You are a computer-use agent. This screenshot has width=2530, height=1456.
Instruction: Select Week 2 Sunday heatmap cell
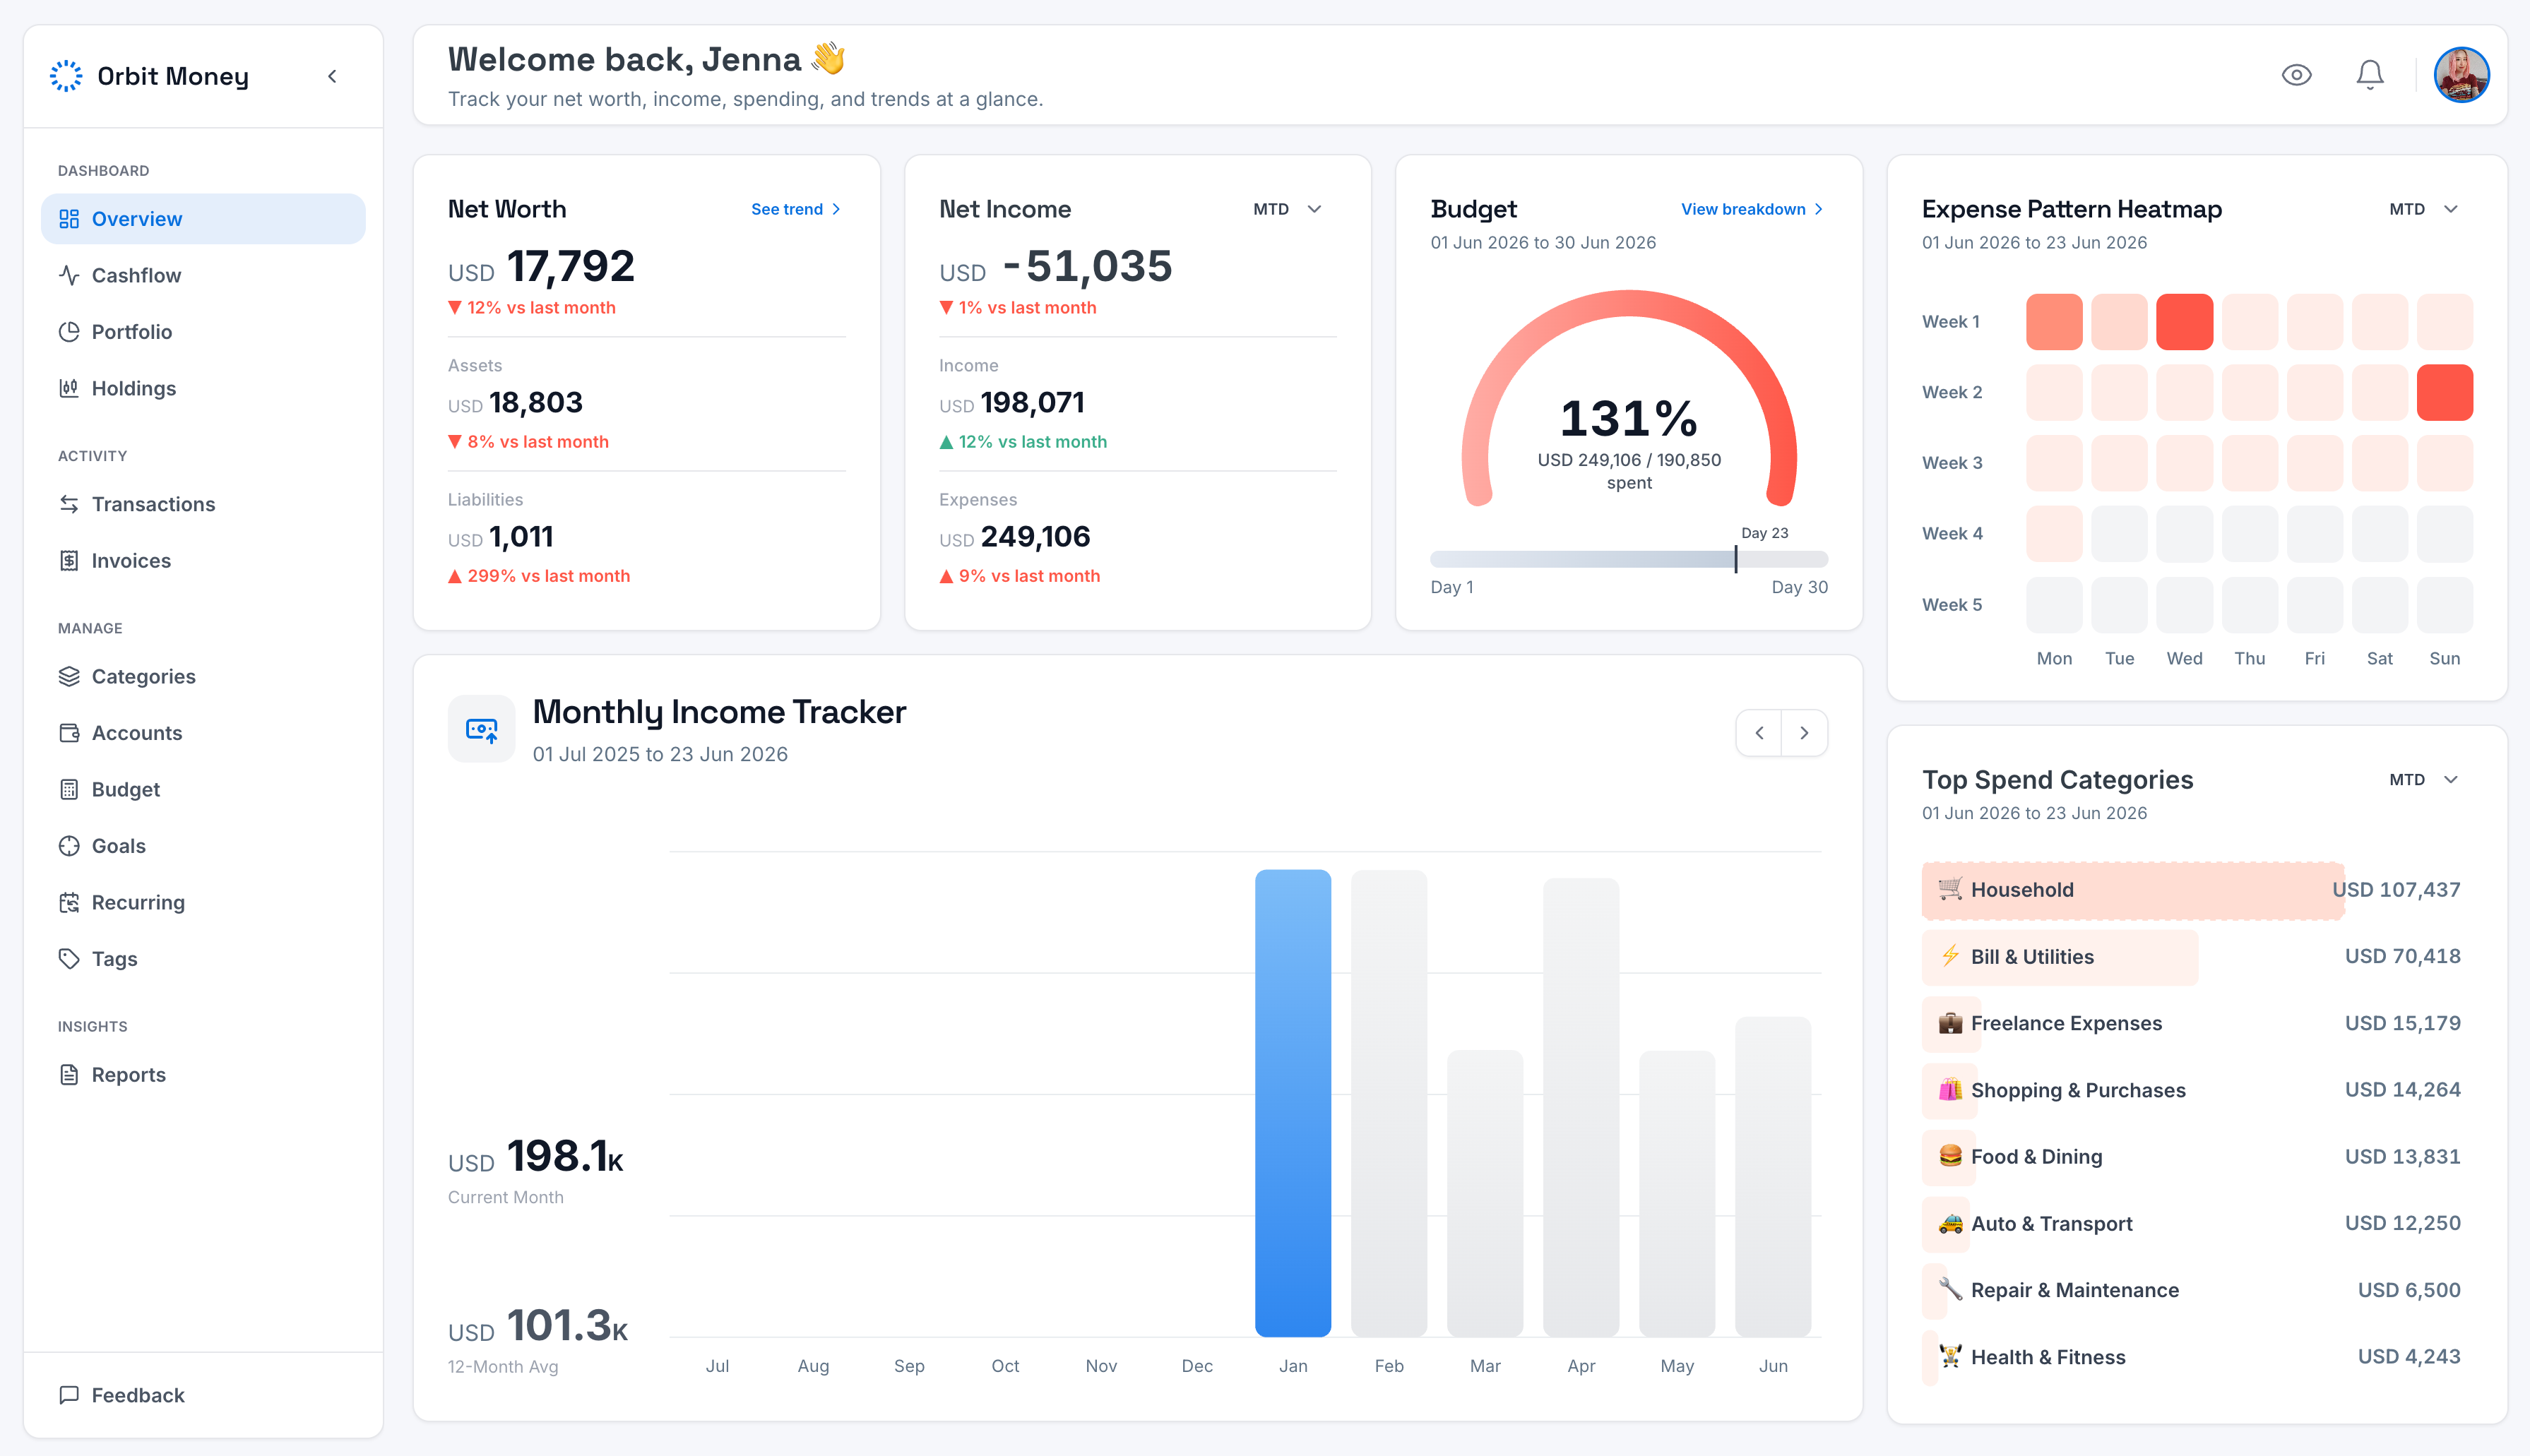tap(2444, 393)
